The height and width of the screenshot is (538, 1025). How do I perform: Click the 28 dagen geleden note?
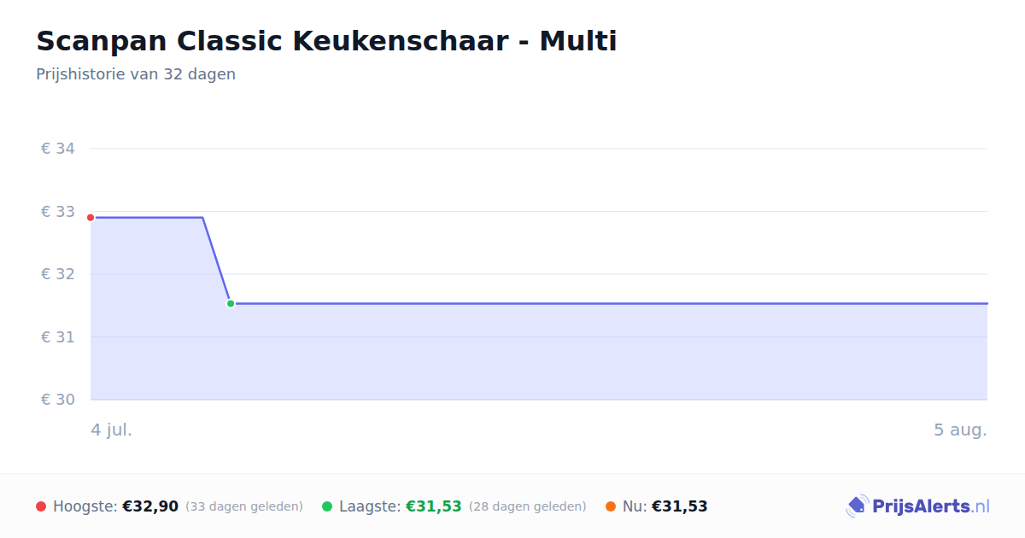coord(528,506)
